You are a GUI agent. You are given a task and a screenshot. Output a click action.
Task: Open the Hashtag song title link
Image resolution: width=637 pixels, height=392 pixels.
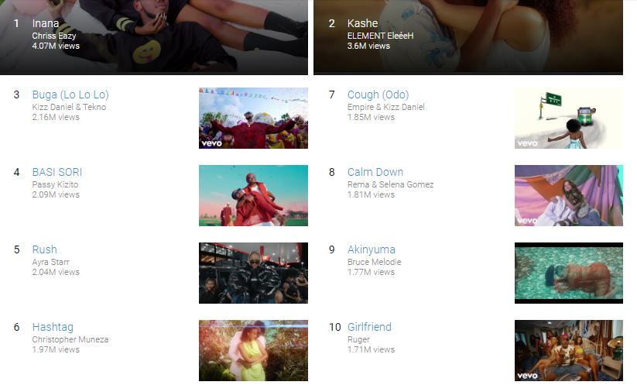click(x=53, y=327)
